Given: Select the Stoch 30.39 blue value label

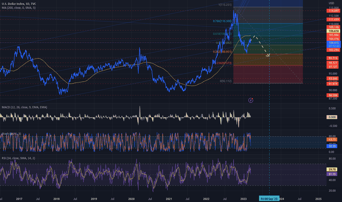Looking at the screenshot, I should (x=332, y=146).
